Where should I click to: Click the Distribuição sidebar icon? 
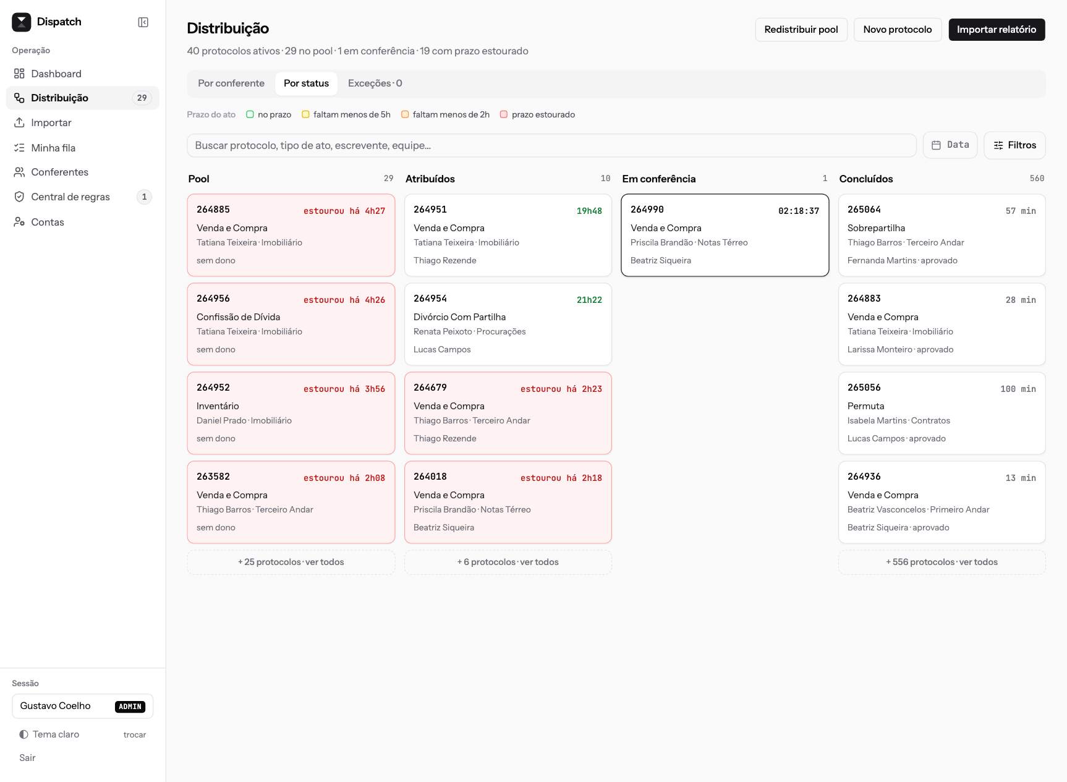[x=19, y=98]
